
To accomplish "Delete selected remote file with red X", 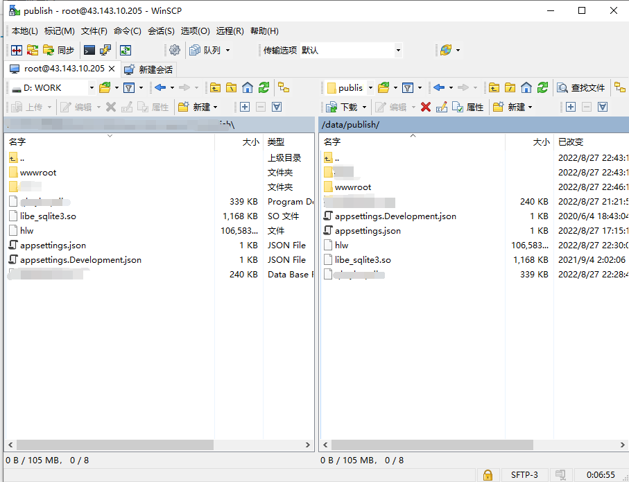I will [x=426, y=107].
